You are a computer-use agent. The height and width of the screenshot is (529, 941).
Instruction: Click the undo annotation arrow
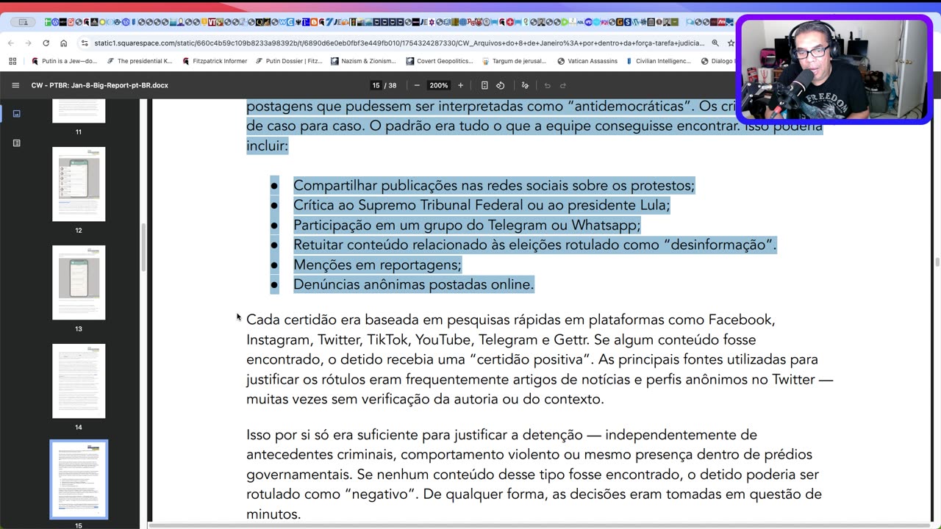click(547, 85)
